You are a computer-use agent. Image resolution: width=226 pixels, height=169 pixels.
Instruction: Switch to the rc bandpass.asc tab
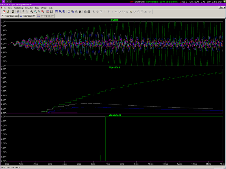point(10,16)
